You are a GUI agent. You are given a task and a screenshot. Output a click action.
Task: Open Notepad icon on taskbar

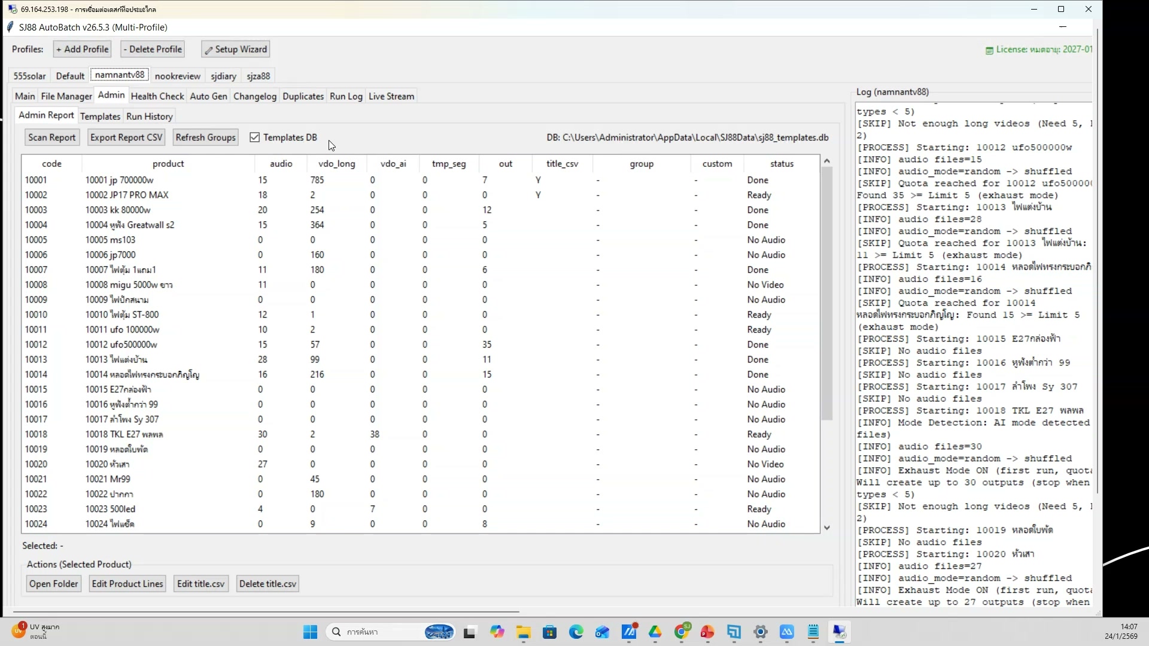tap(813, 632)
